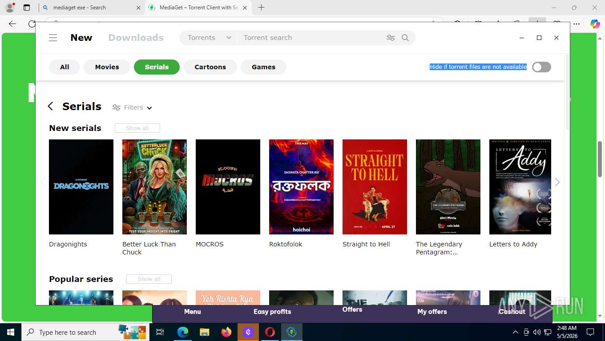
Task: Open the notification center icon
Action: (x=590, y=332)
